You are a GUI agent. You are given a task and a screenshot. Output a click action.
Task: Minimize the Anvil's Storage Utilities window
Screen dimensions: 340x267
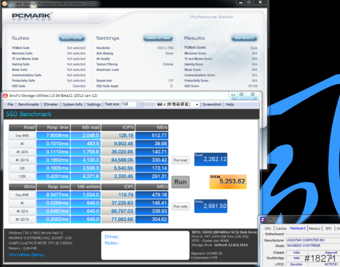pos(233,94)
